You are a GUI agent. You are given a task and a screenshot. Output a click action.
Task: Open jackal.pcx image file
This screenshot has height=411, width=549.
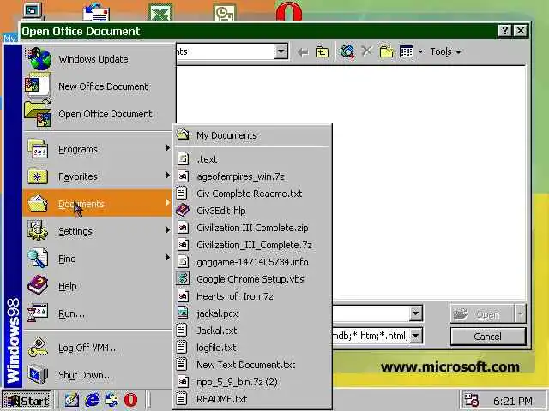click(252, 313)
